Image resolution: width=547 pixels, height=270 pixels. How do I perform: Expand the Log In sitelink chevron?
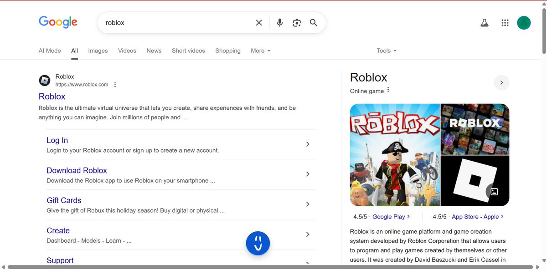click(x=308, y=144)
